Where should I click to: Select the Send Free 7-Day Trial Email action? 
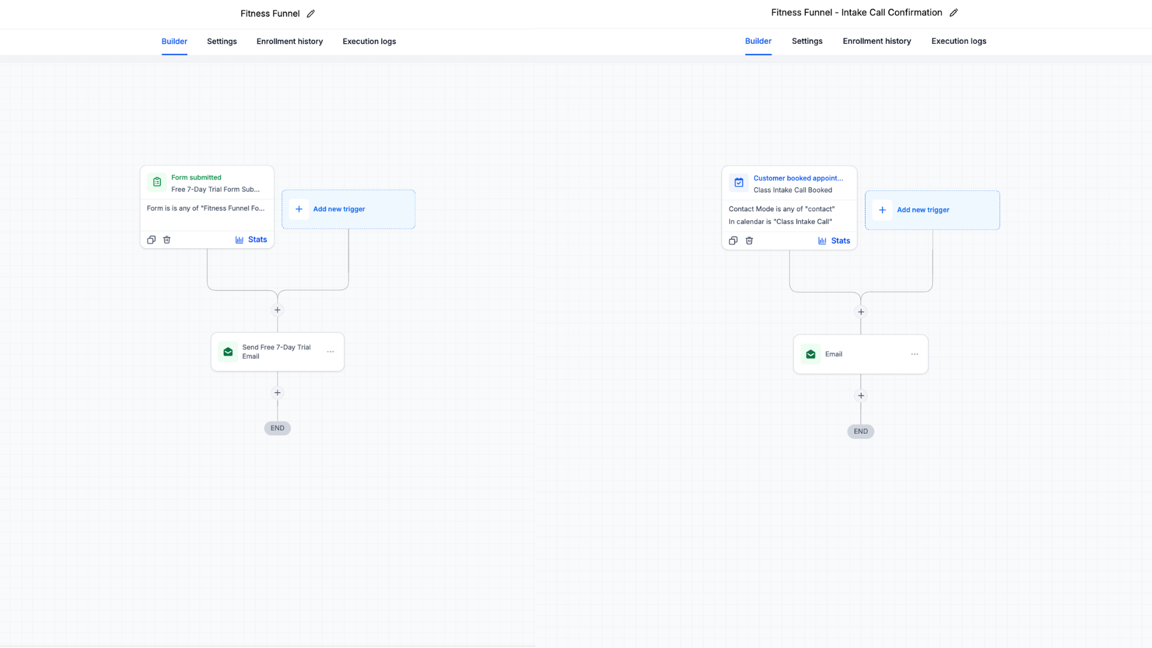[277, 352]
